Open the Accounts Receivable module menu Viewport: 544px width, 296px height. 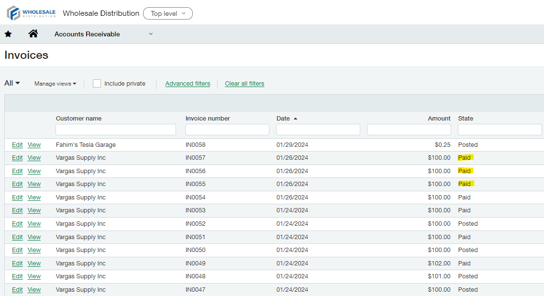87,34
